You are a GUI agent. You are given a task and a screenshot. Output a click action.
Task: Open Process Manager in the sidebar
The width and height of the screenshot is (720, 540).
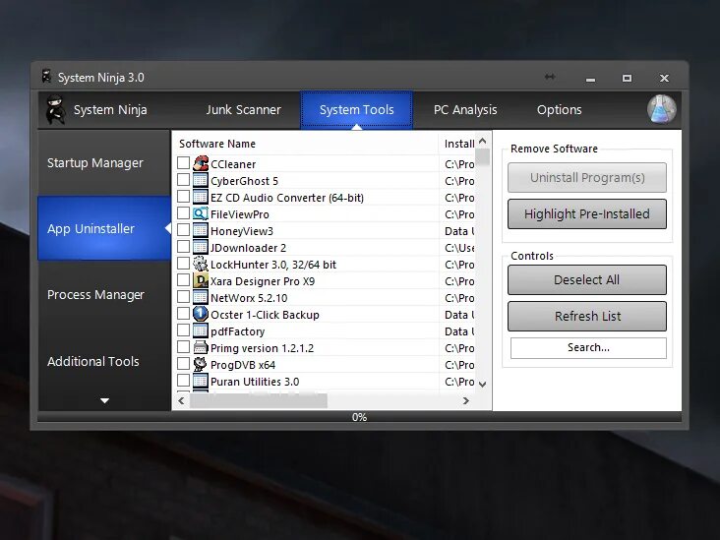(104, 294)
